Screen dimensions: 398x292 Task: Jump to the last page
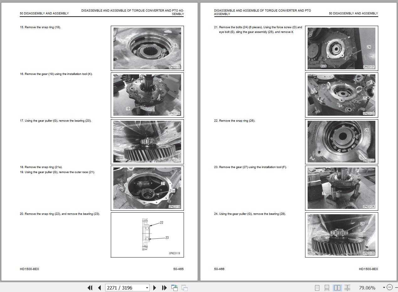pyautogui.click(x=164, y=288)
